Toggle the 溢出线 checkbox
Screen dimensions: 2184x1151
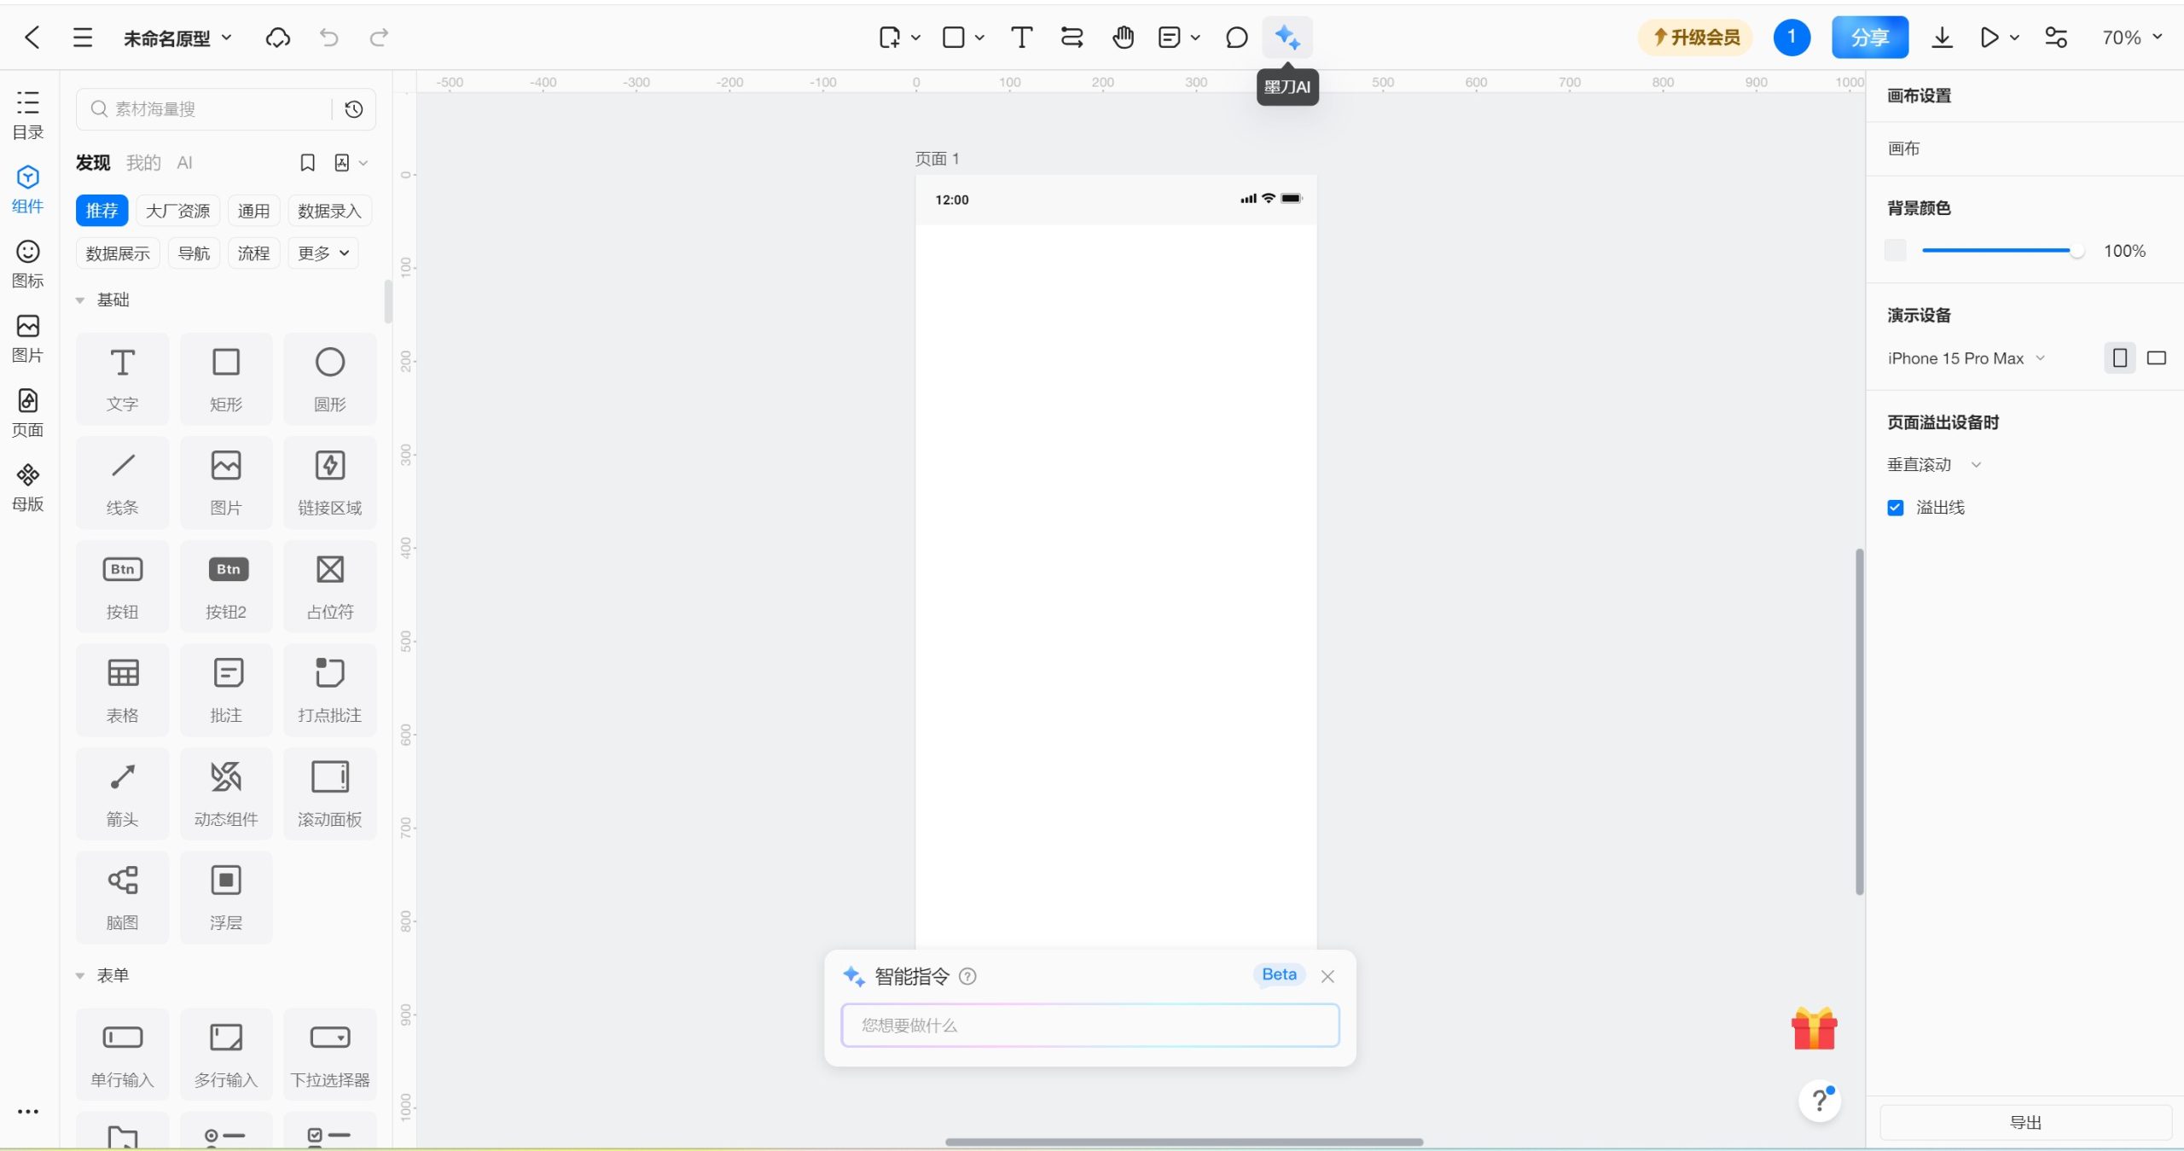coord(1896,508)
